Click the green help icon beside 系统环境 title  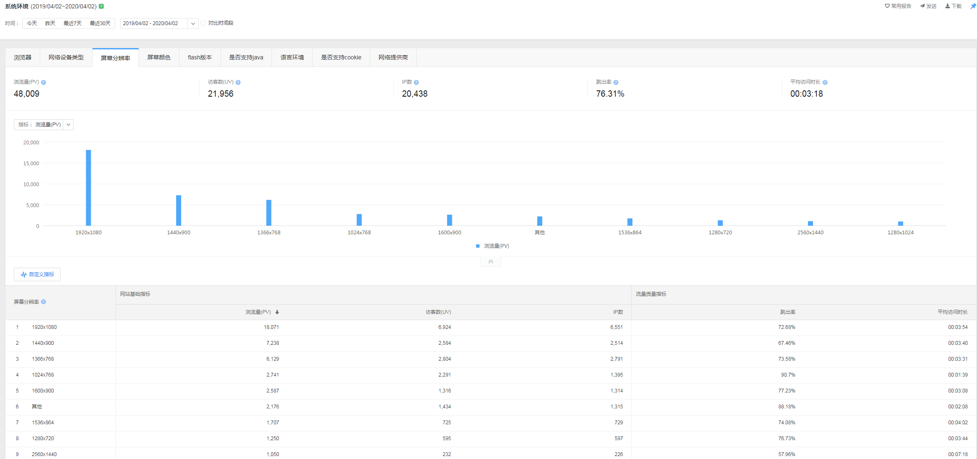[101, 6]
